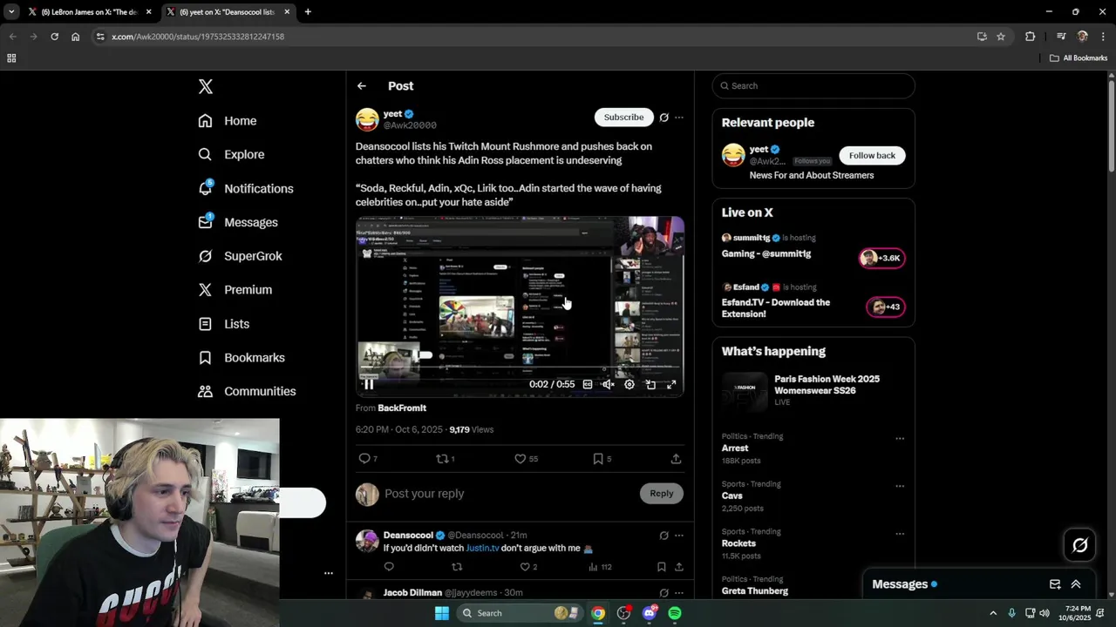Open Messages from the sidebar

pyautogui.click(x=238, y=222)
